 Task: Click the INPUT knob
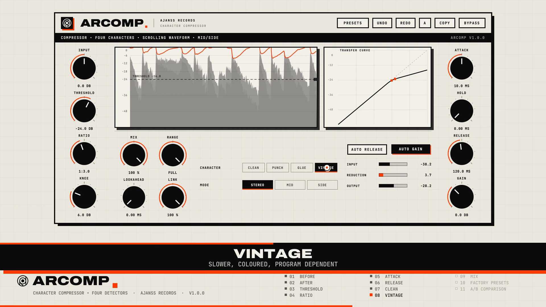[x=84, y=68]
